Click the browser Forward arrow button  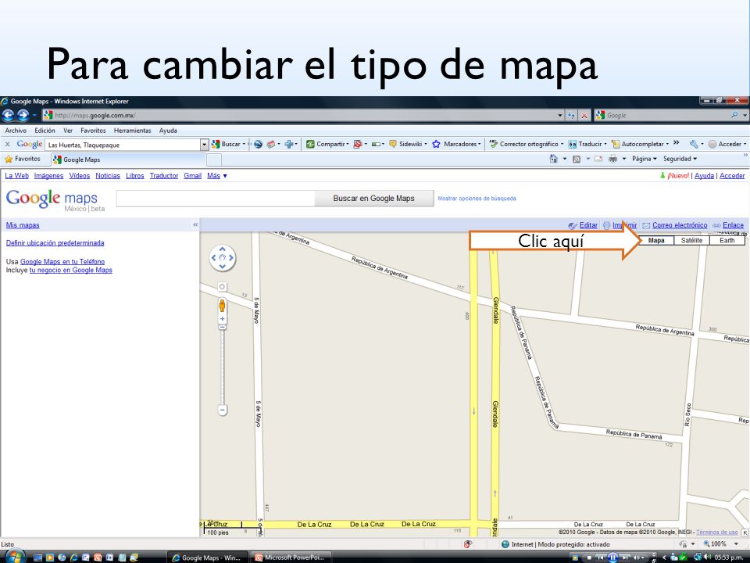(x=23, y=116)
